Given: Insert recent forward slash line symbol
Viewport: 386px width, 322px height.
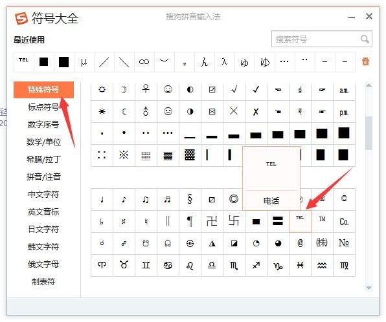Looking at the screenshot, I should (104, 62).
